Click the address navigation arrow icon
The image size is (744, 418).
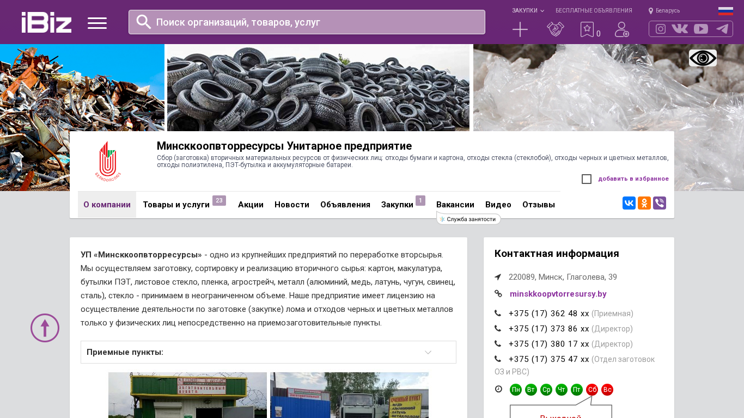[x=498, y=277]
